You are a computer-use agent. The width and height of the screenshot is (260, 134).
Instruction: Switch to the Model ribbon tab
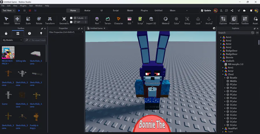(130, 10)
